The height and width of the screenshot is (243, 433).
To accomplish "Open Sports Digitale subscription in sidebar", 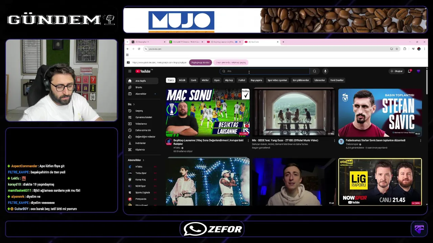I will pyautogui.click(x=142, y=193).
